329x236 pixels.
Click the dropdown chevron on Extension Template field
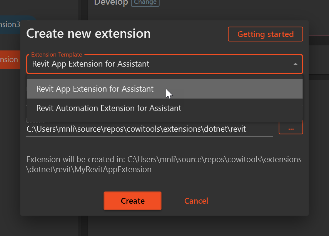point(296,64)
